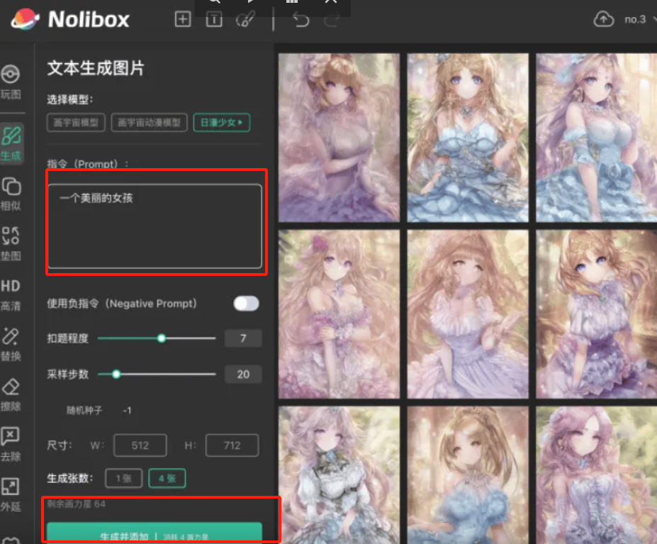Select the 4张 generation count option
Screen dimensions: 657x544
(x=167, y=478)
